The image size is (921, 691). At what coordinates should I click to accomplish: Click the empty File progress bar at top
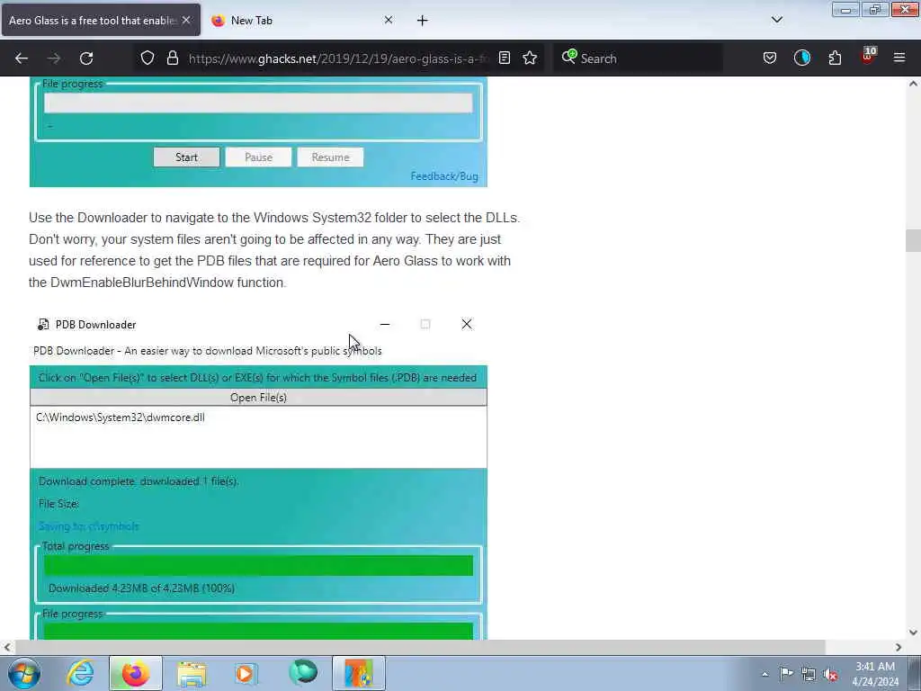258,103
